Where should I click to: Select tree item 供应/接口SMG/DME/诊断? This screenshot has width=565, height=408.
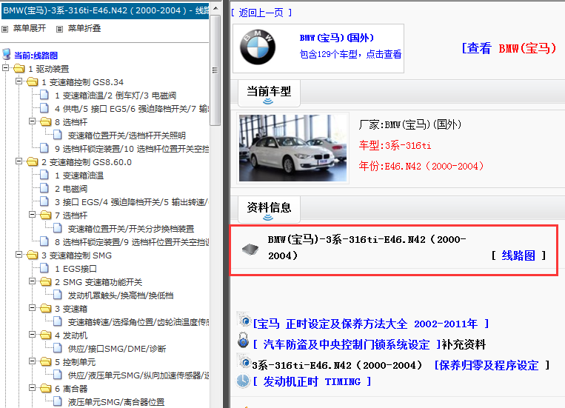117,349
